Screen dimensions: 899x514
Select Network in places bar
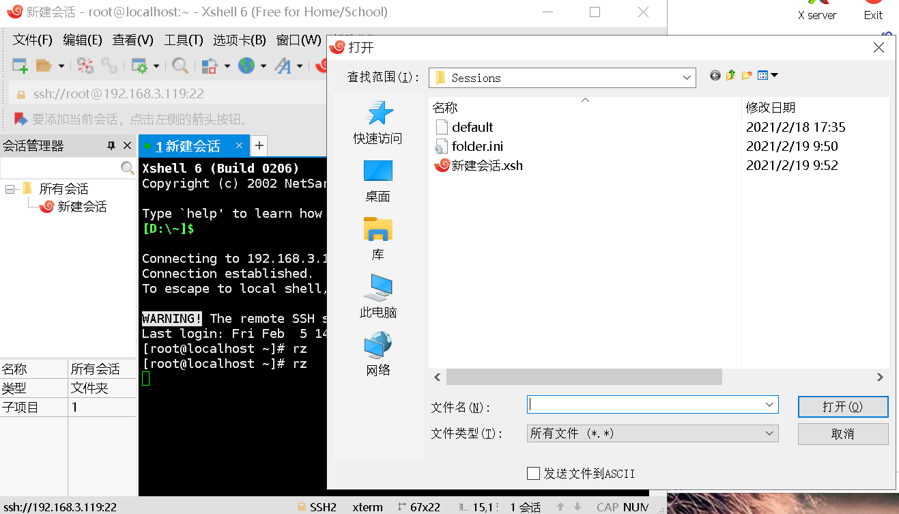point(377,354)
